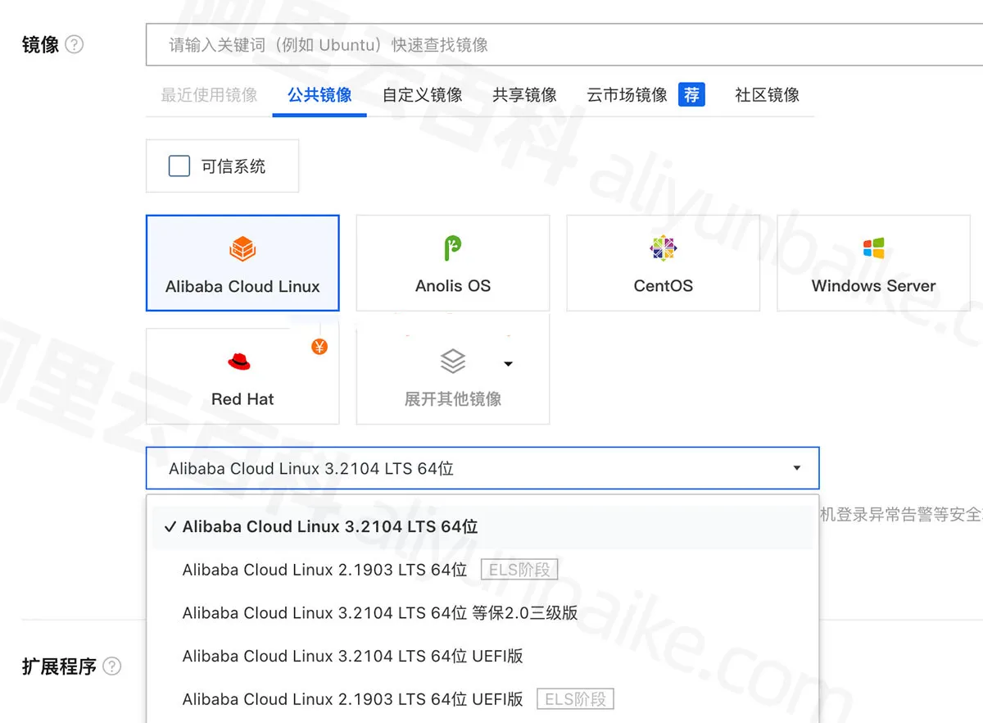983x723 pixels.
Task: Switch to 自定义镜像 tab
Action: [423, 95]
